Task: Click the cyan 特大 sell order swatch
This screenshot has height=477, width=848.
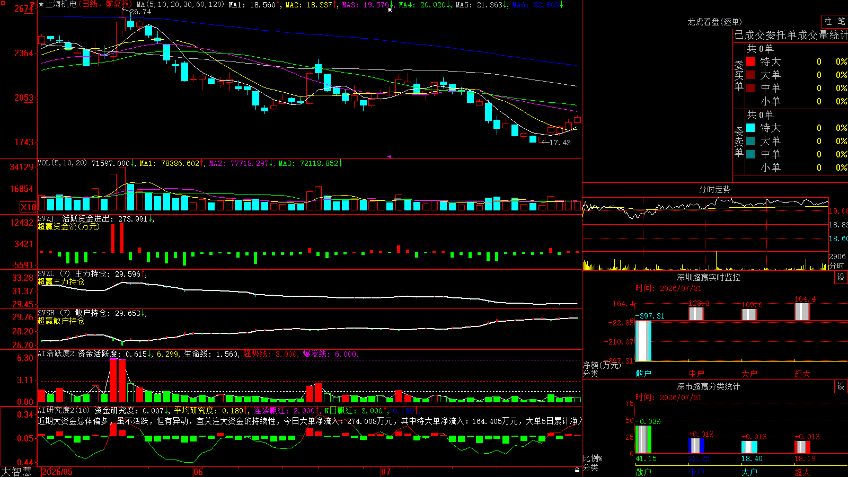Action: [750, 128]
